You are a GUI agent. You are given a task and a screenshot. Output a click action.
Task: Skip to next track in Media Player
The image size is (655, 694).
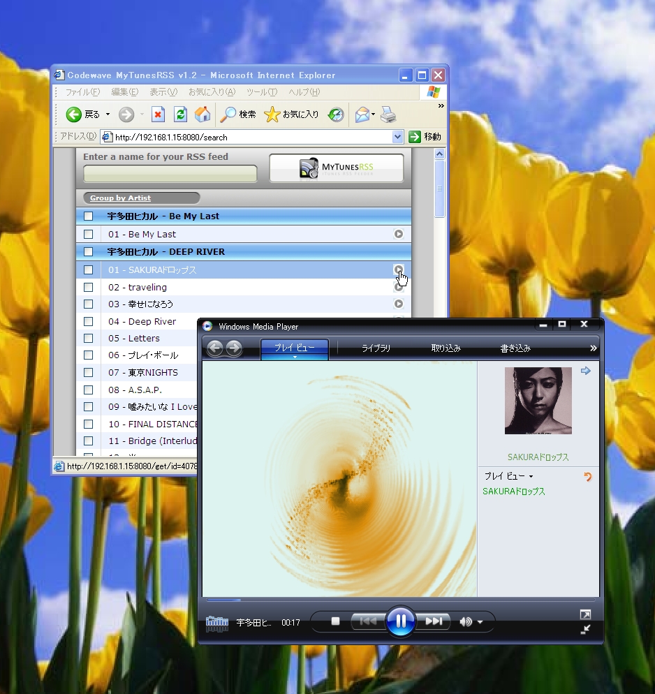434,621
